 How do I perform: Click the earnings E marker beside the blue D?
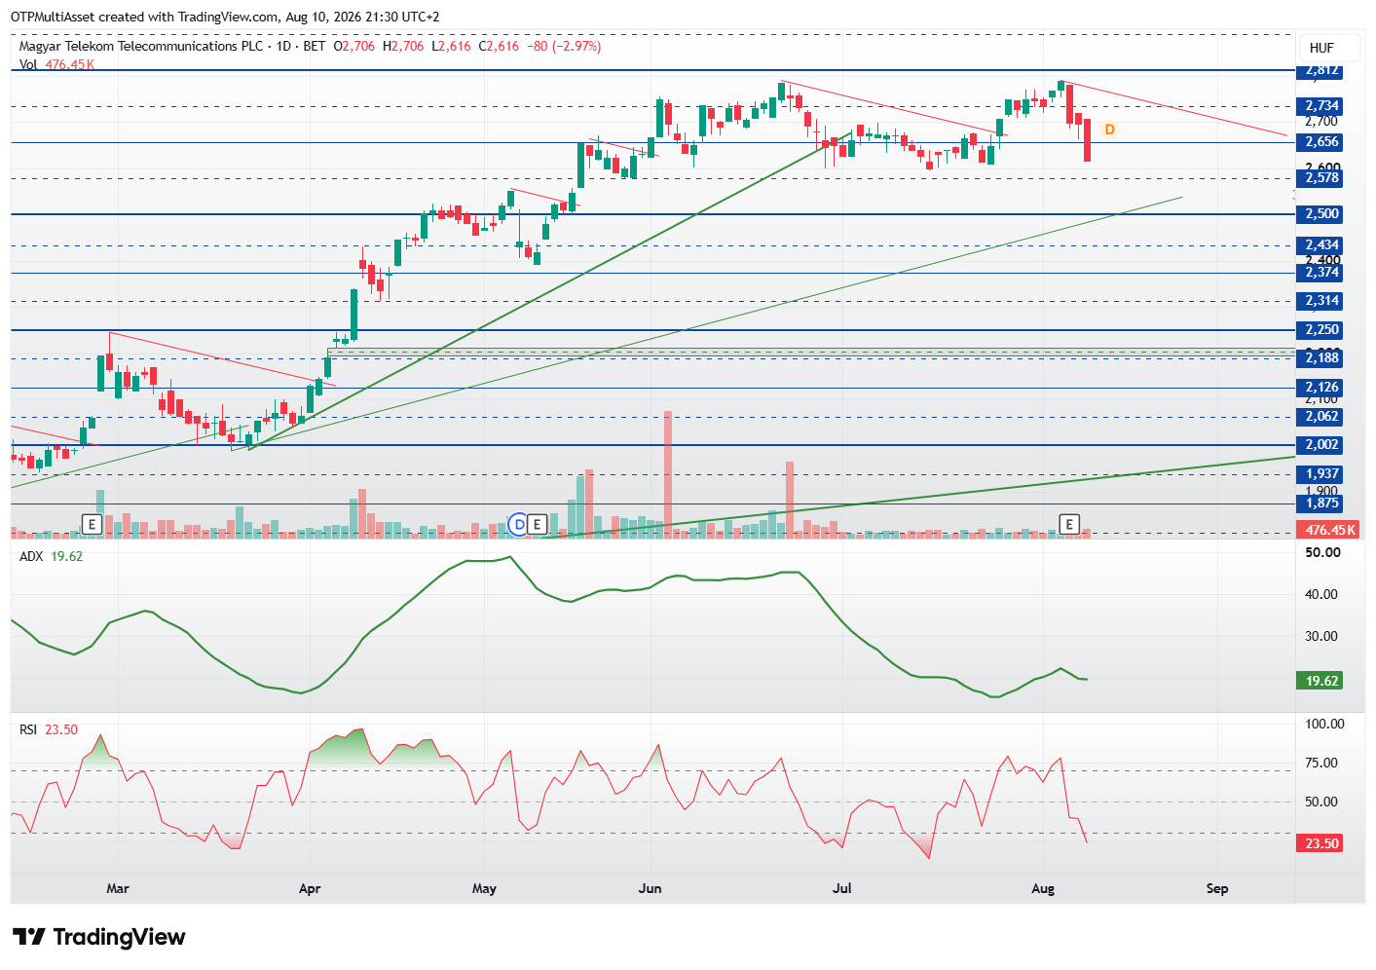(537, 525)
